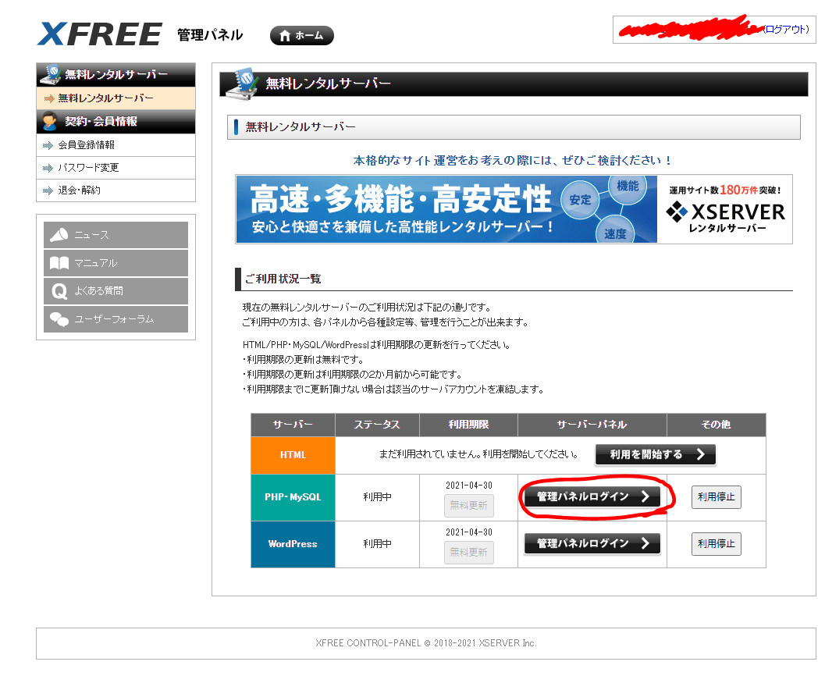This screenshot has width=825, height=683.
Task: Click the XSERVER logo in banner
Action: click(x=726, y=212)
